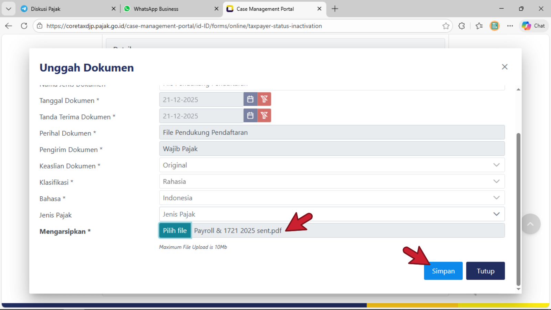The width and height of the screenshot is (551, 310).
Task: Clear the Tanggal Dokumen date filter
Action: 264,99
